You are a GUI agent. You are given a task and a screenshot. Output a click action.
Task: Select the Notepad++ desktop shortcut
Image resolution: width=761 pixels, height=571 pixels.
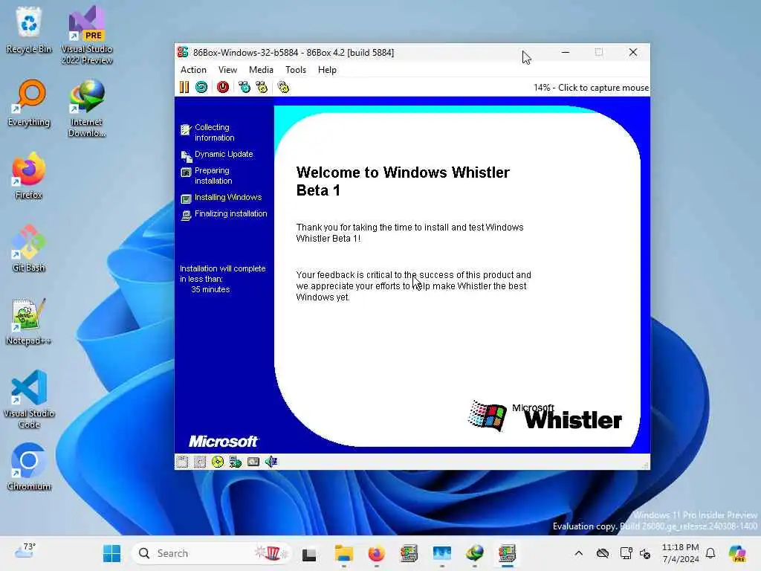[29, 321]
